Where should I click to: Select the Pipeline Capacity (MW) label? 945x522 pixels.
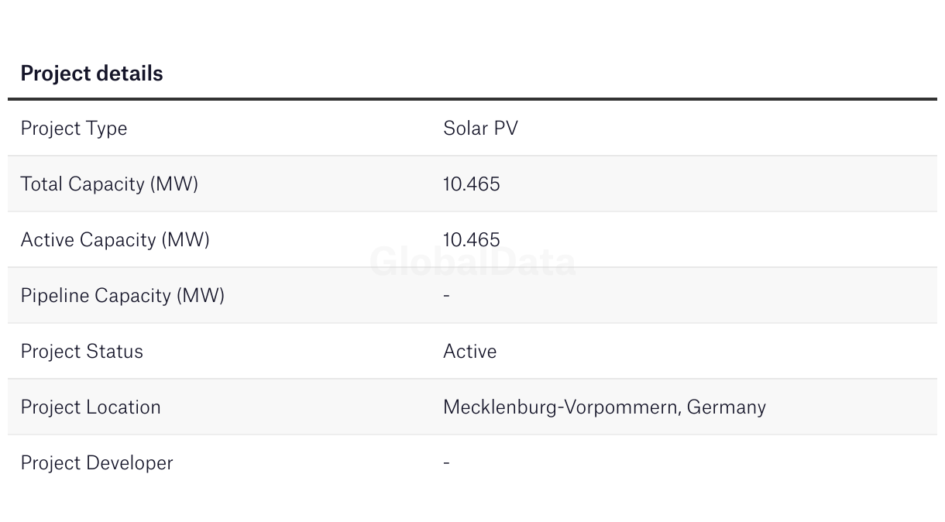pos(122,296)
